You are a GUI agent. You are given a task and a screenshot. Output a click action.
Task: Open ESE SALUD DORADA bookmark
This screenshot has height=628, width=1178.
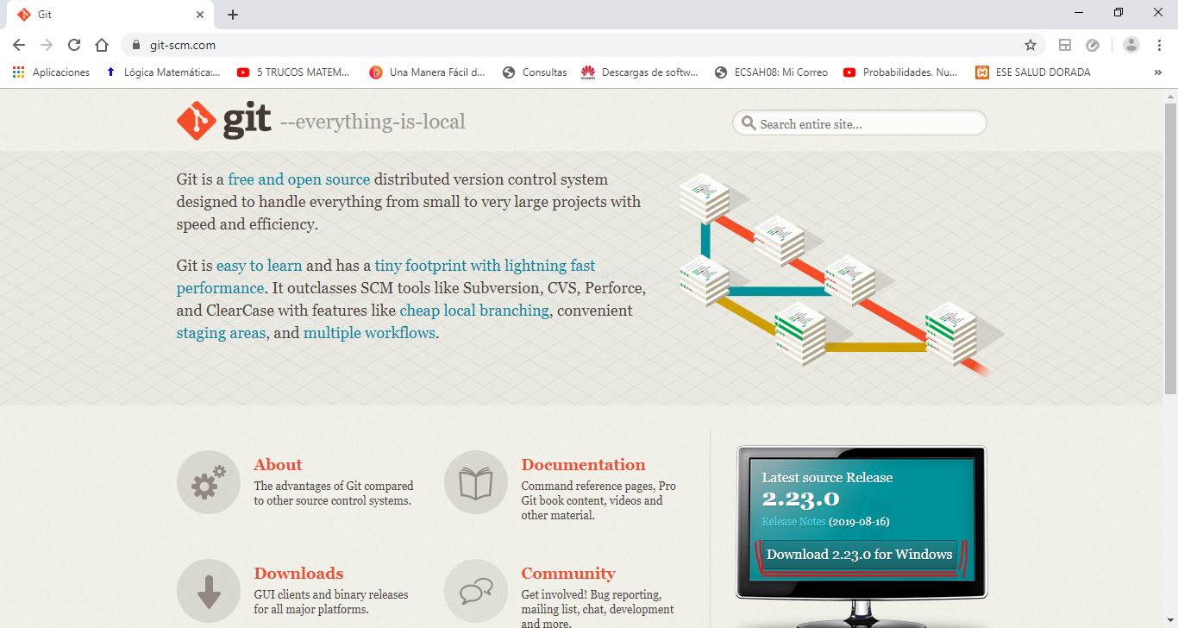coord(1033,72)
